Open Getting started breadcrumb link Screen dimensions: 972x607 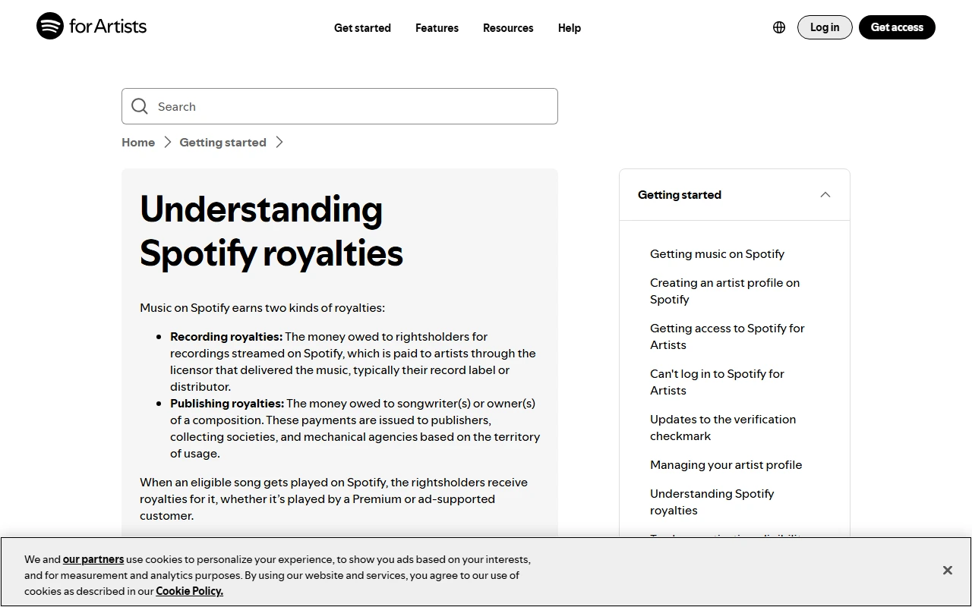tap(222, 142)
